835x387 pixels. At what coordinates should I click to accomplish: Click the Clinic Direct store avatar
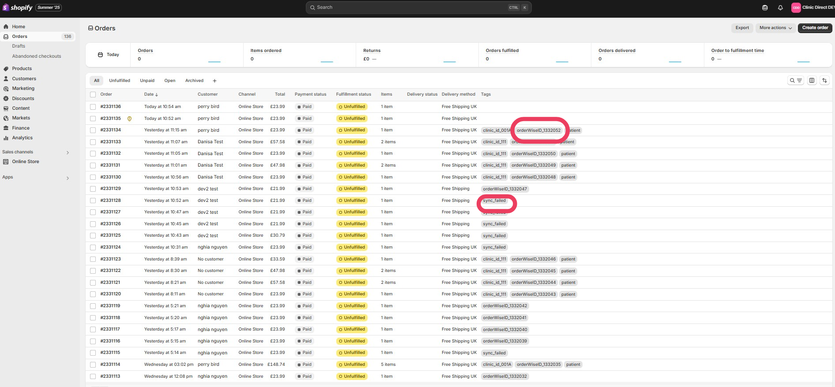click(796, 7)
